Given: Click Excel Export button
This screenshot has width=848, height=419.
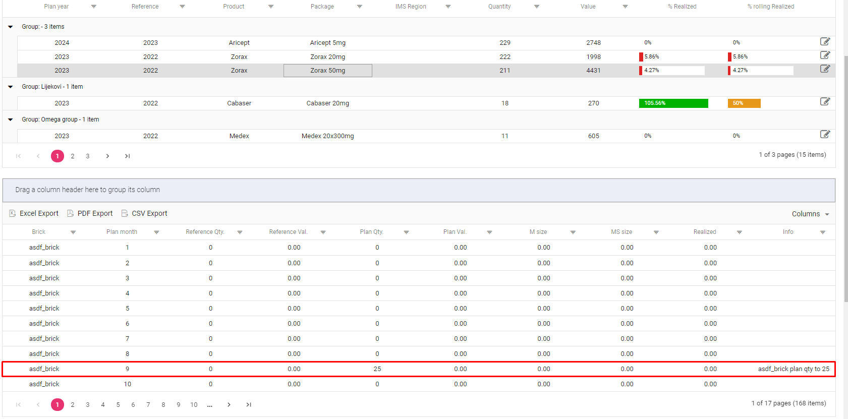Looking at the screenshot, I should click(x=34, y=214).
